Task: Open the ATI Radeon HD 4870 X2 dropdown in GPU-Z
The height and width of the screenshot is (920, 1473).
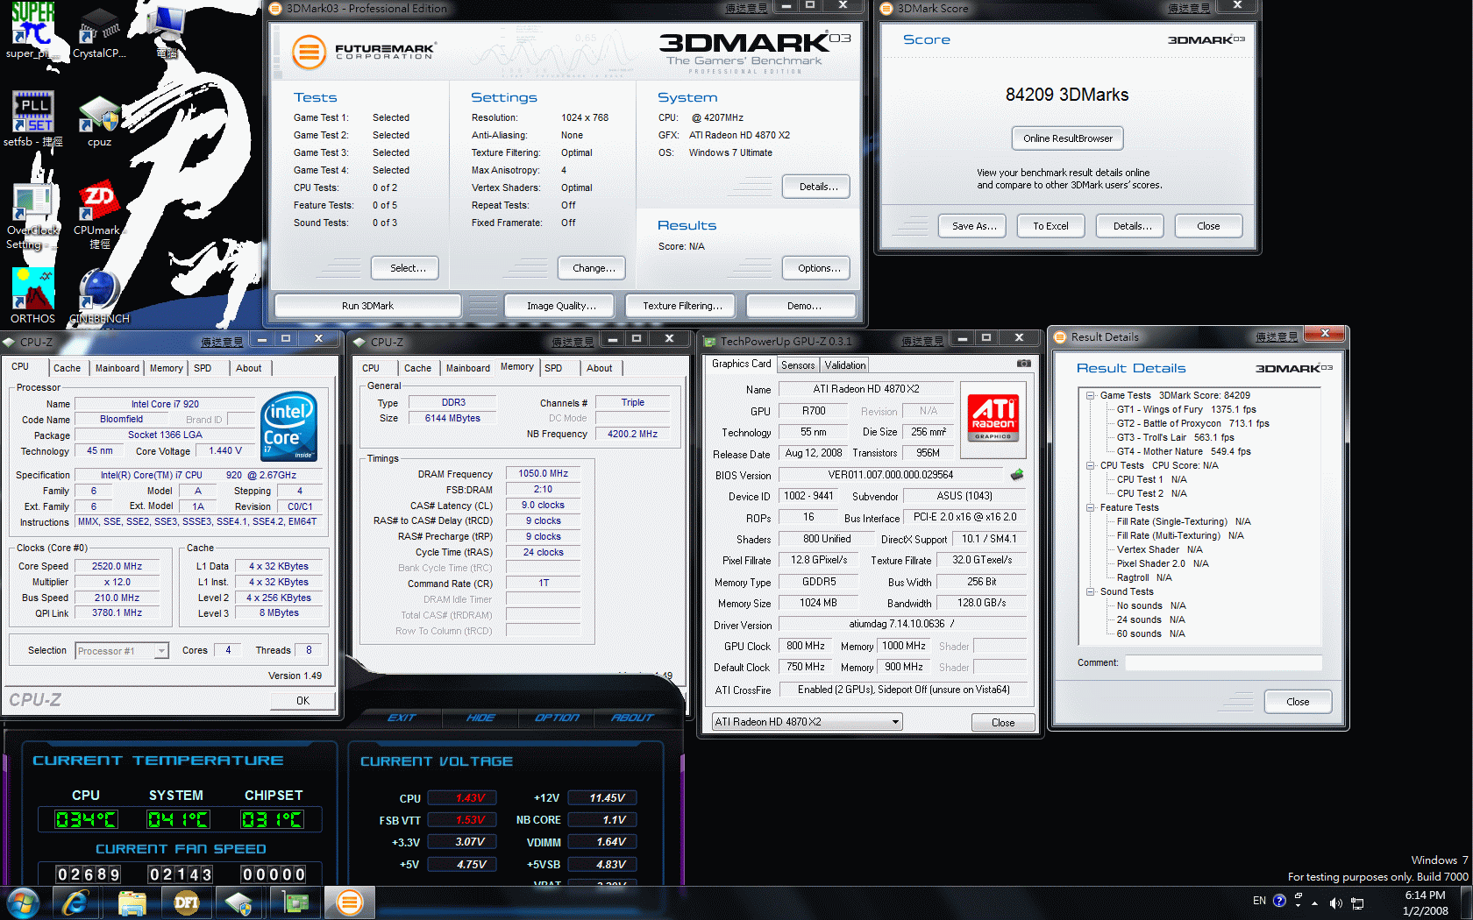Action: click(807, 722)
